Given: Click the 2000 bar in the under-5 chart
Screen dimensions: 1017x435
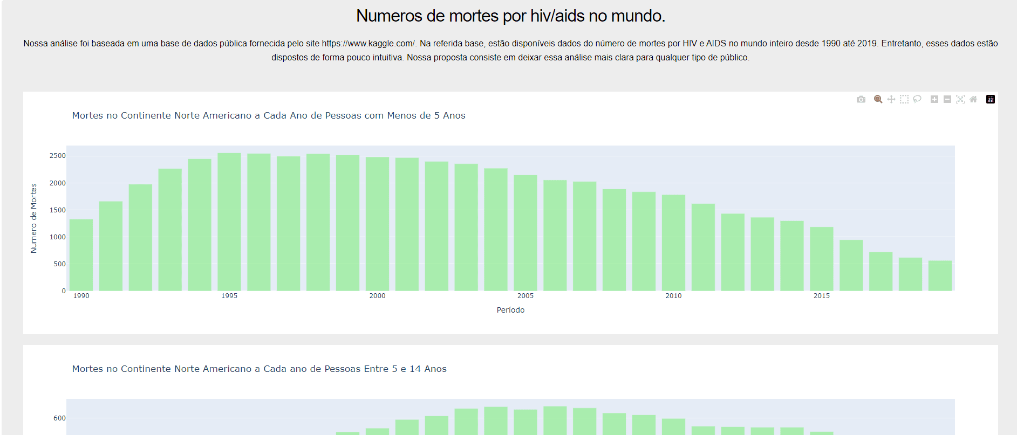Looking at the screenshot, I should coord(377,224).
